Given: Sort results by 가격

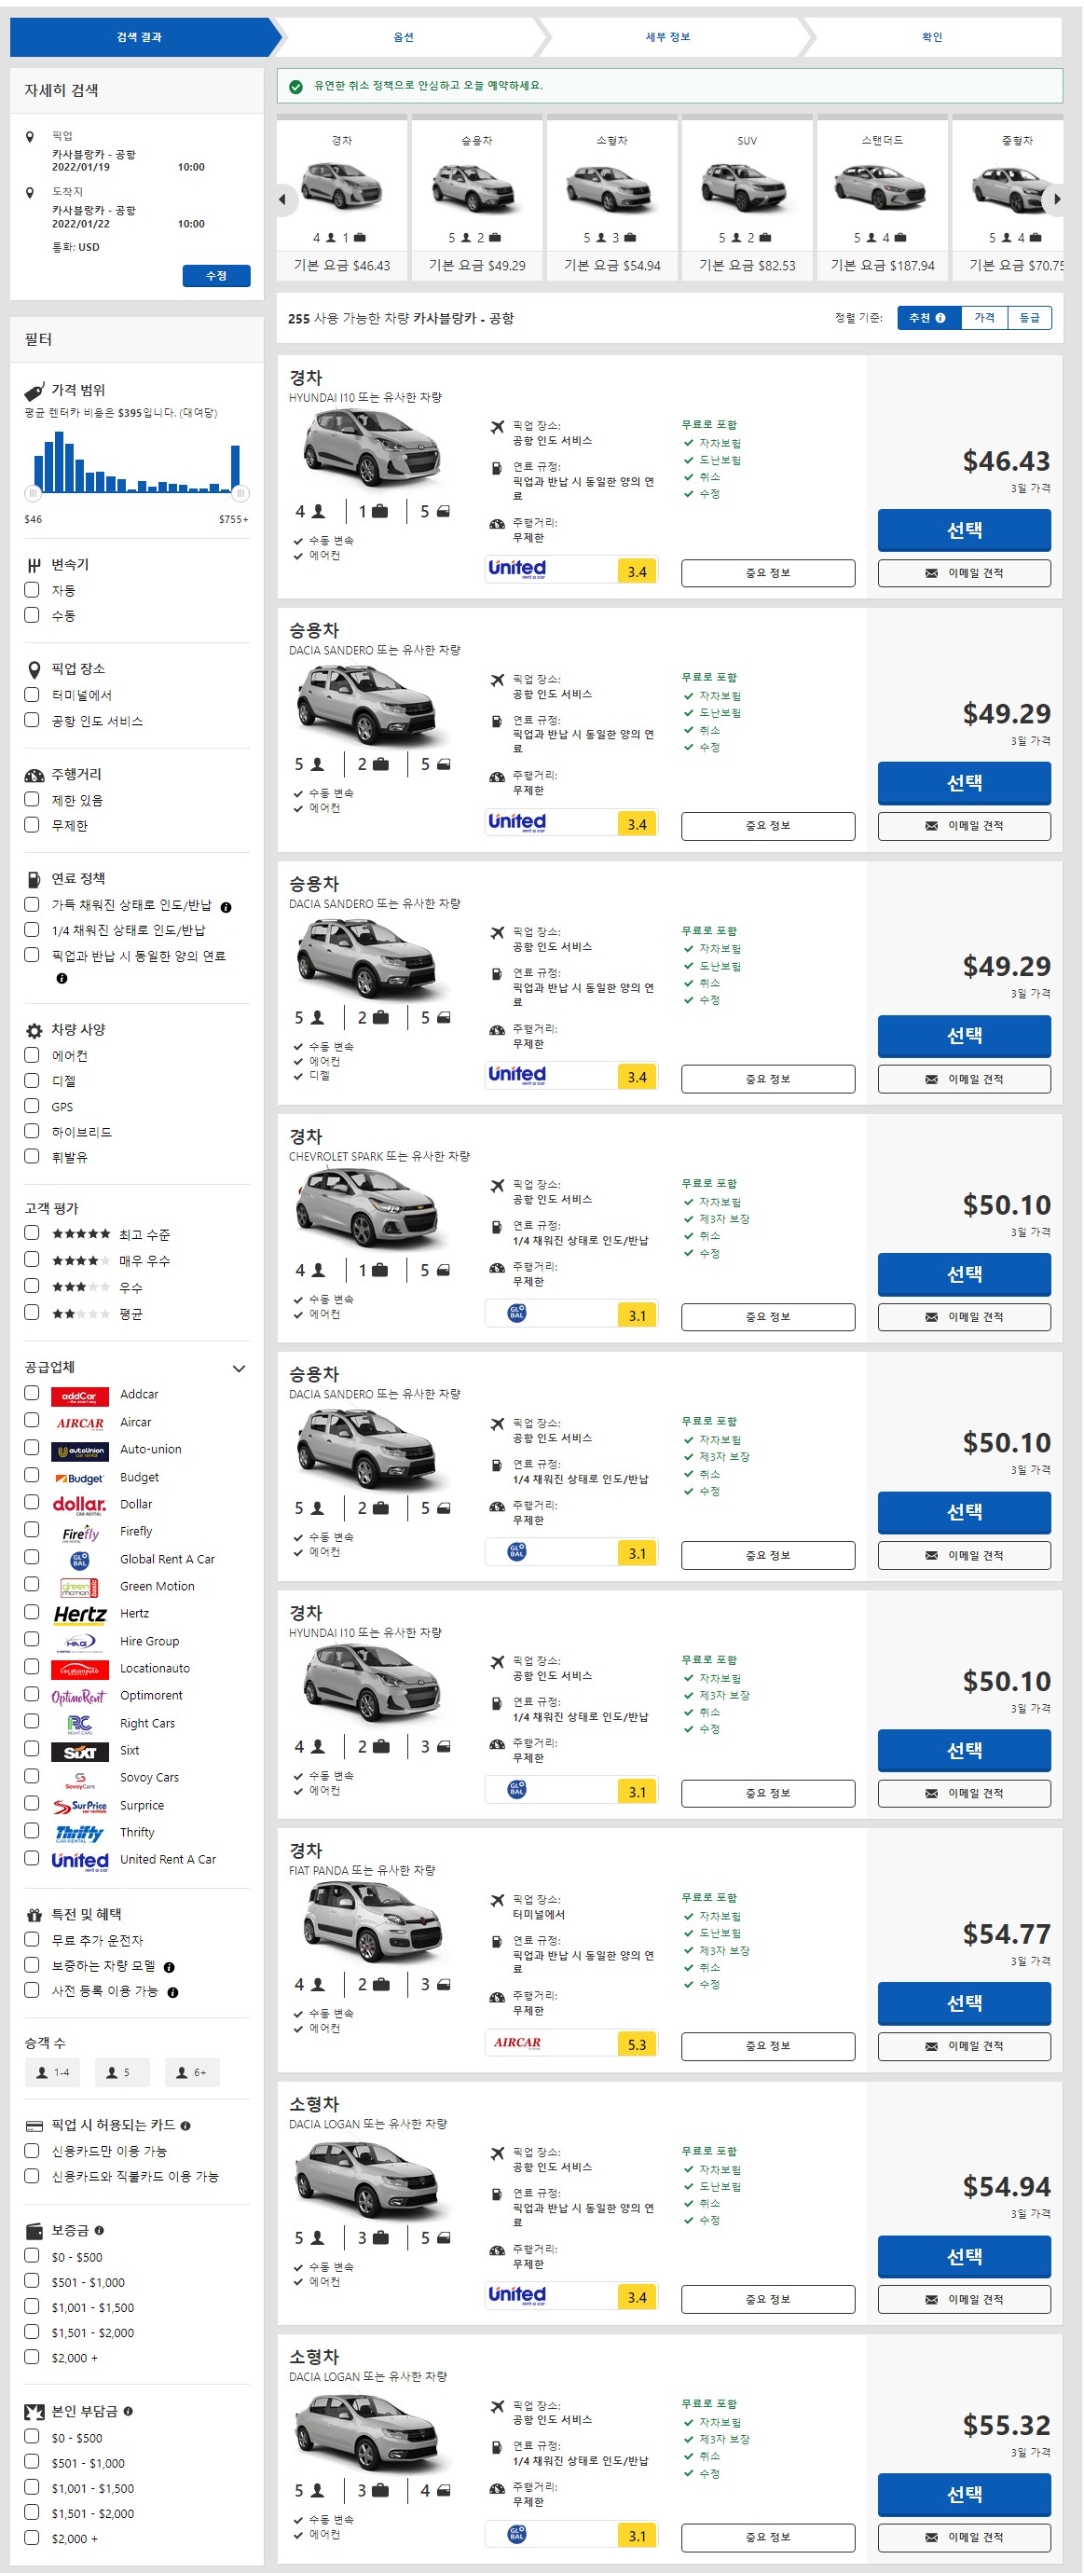Looking at the screenshot, I should click(985, 319).
